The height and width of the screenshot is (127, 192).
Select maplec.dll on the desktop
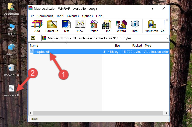pyautogui.click(x=11, y=91)
